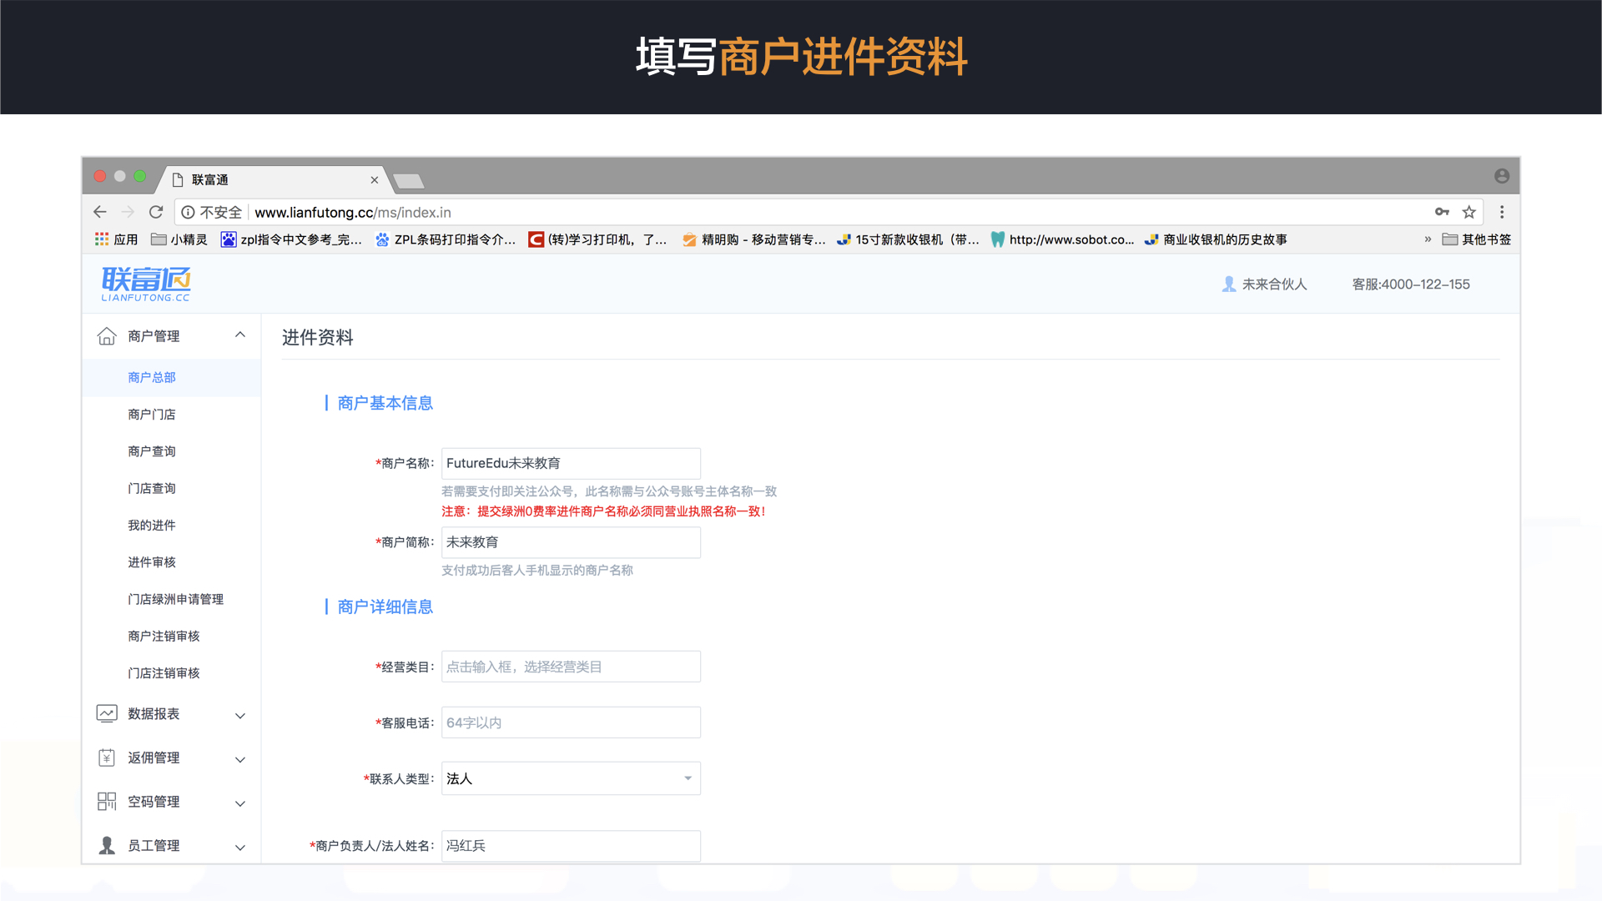Screen dimensions: 1602x901
Task: Select 商户注销审核 in the sidebar
Action: 172,637
